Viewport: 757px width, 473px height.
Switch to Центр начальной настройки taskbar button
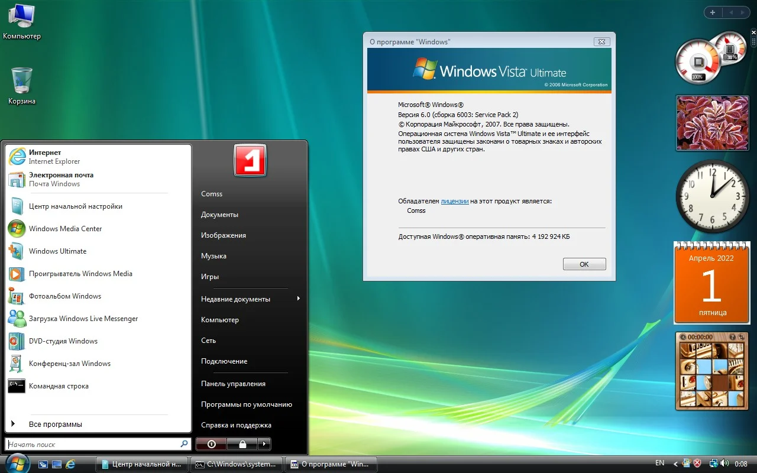pos(142,464)
